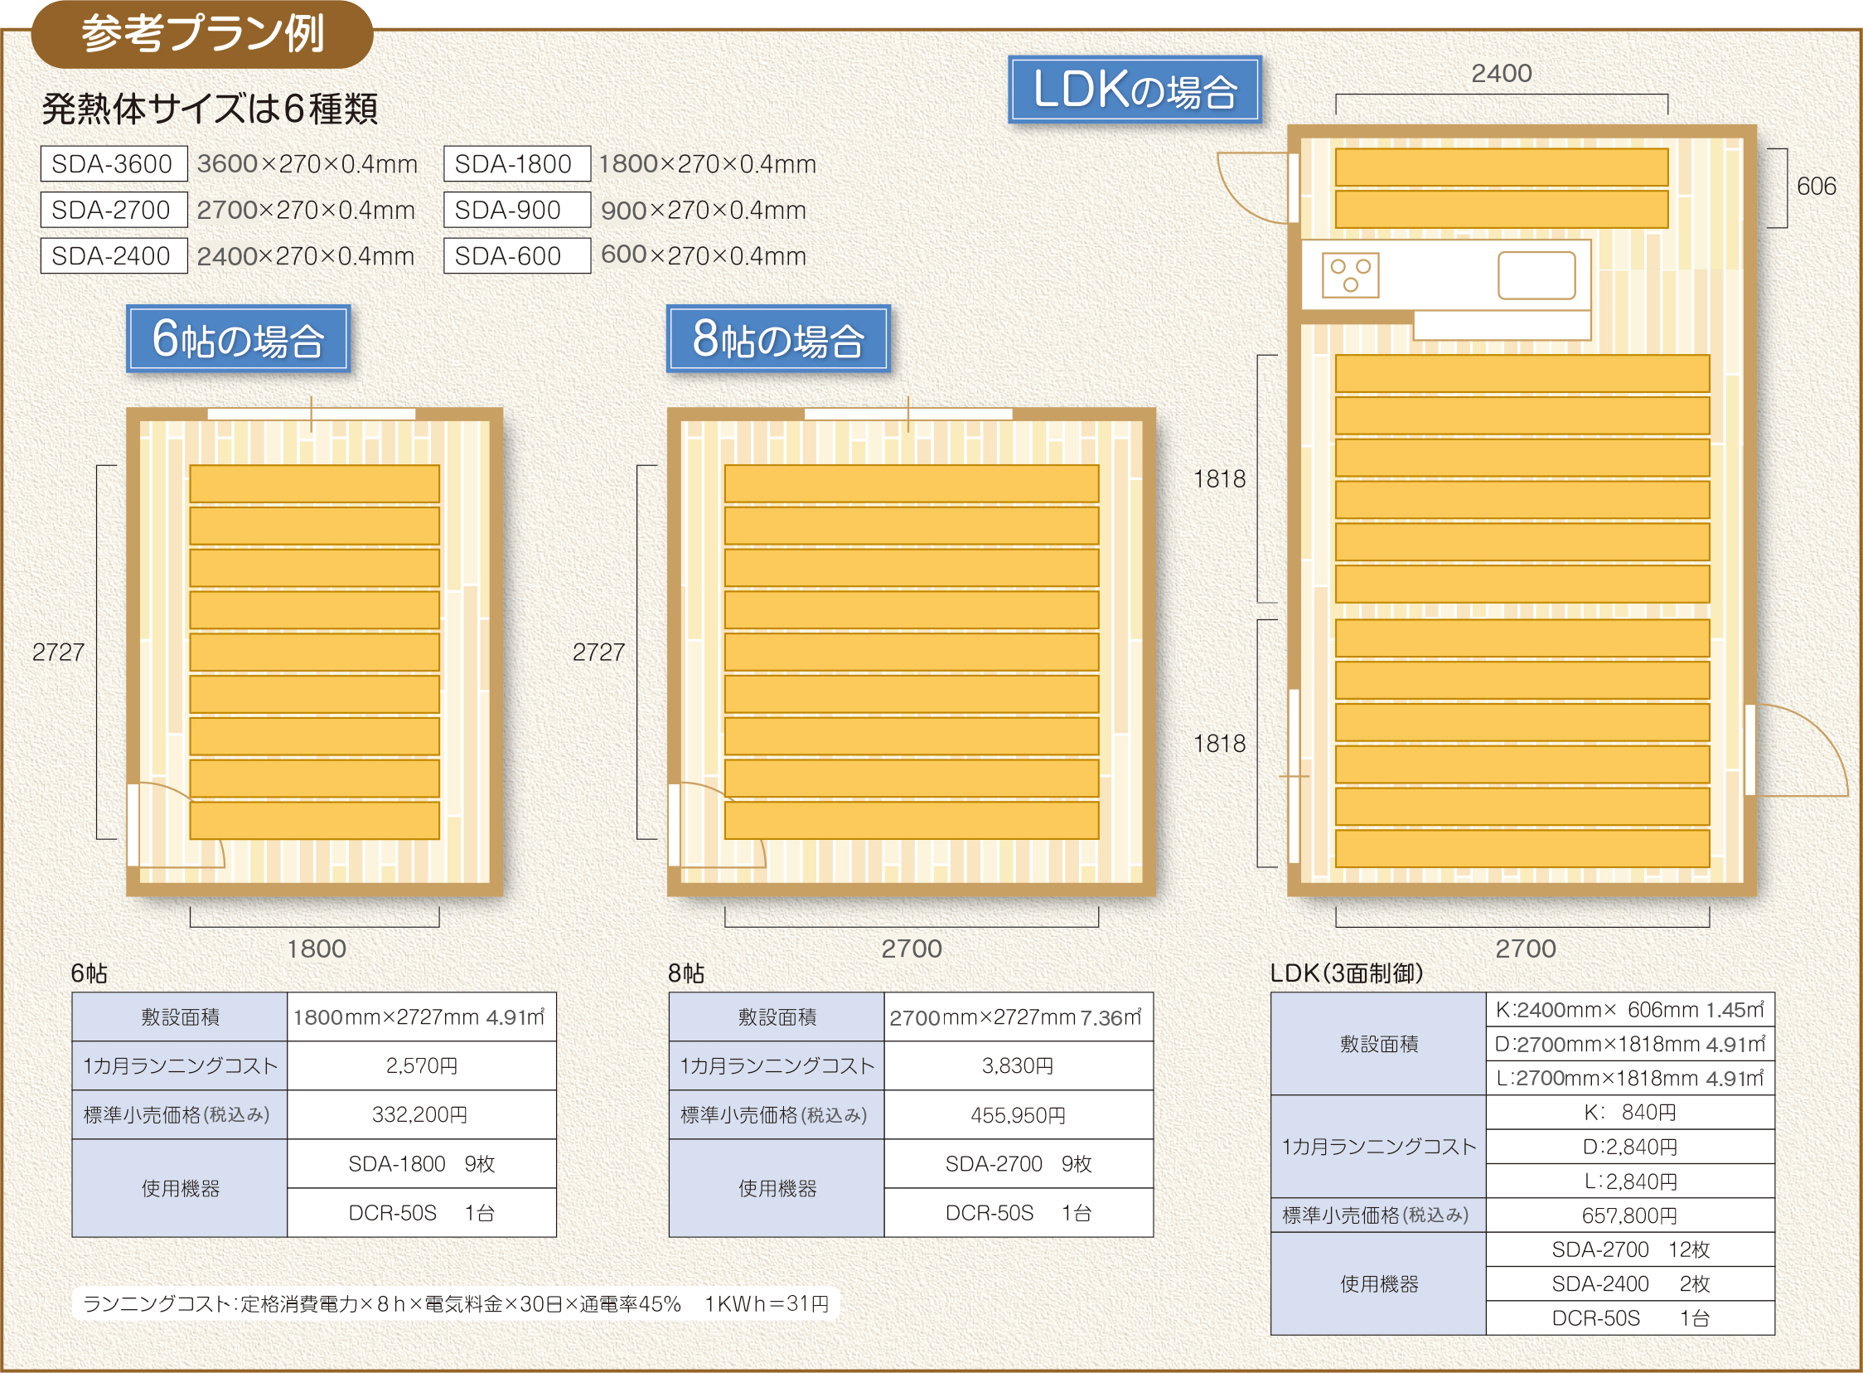This screenshot has width=1863, height=1373.
Task: Click the window at top of 8帖 room
Action: [908, 414]
